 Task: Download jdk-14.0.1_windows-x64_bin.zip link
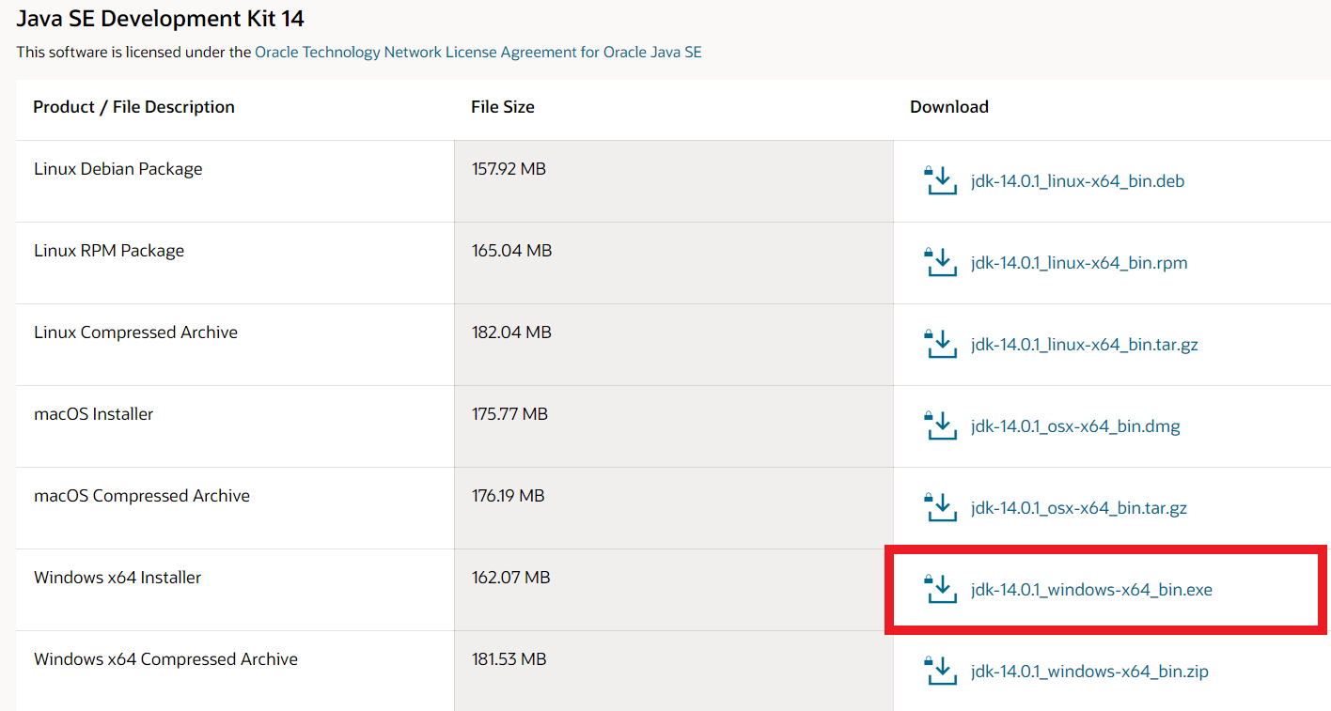click(x=1089, y=672)
